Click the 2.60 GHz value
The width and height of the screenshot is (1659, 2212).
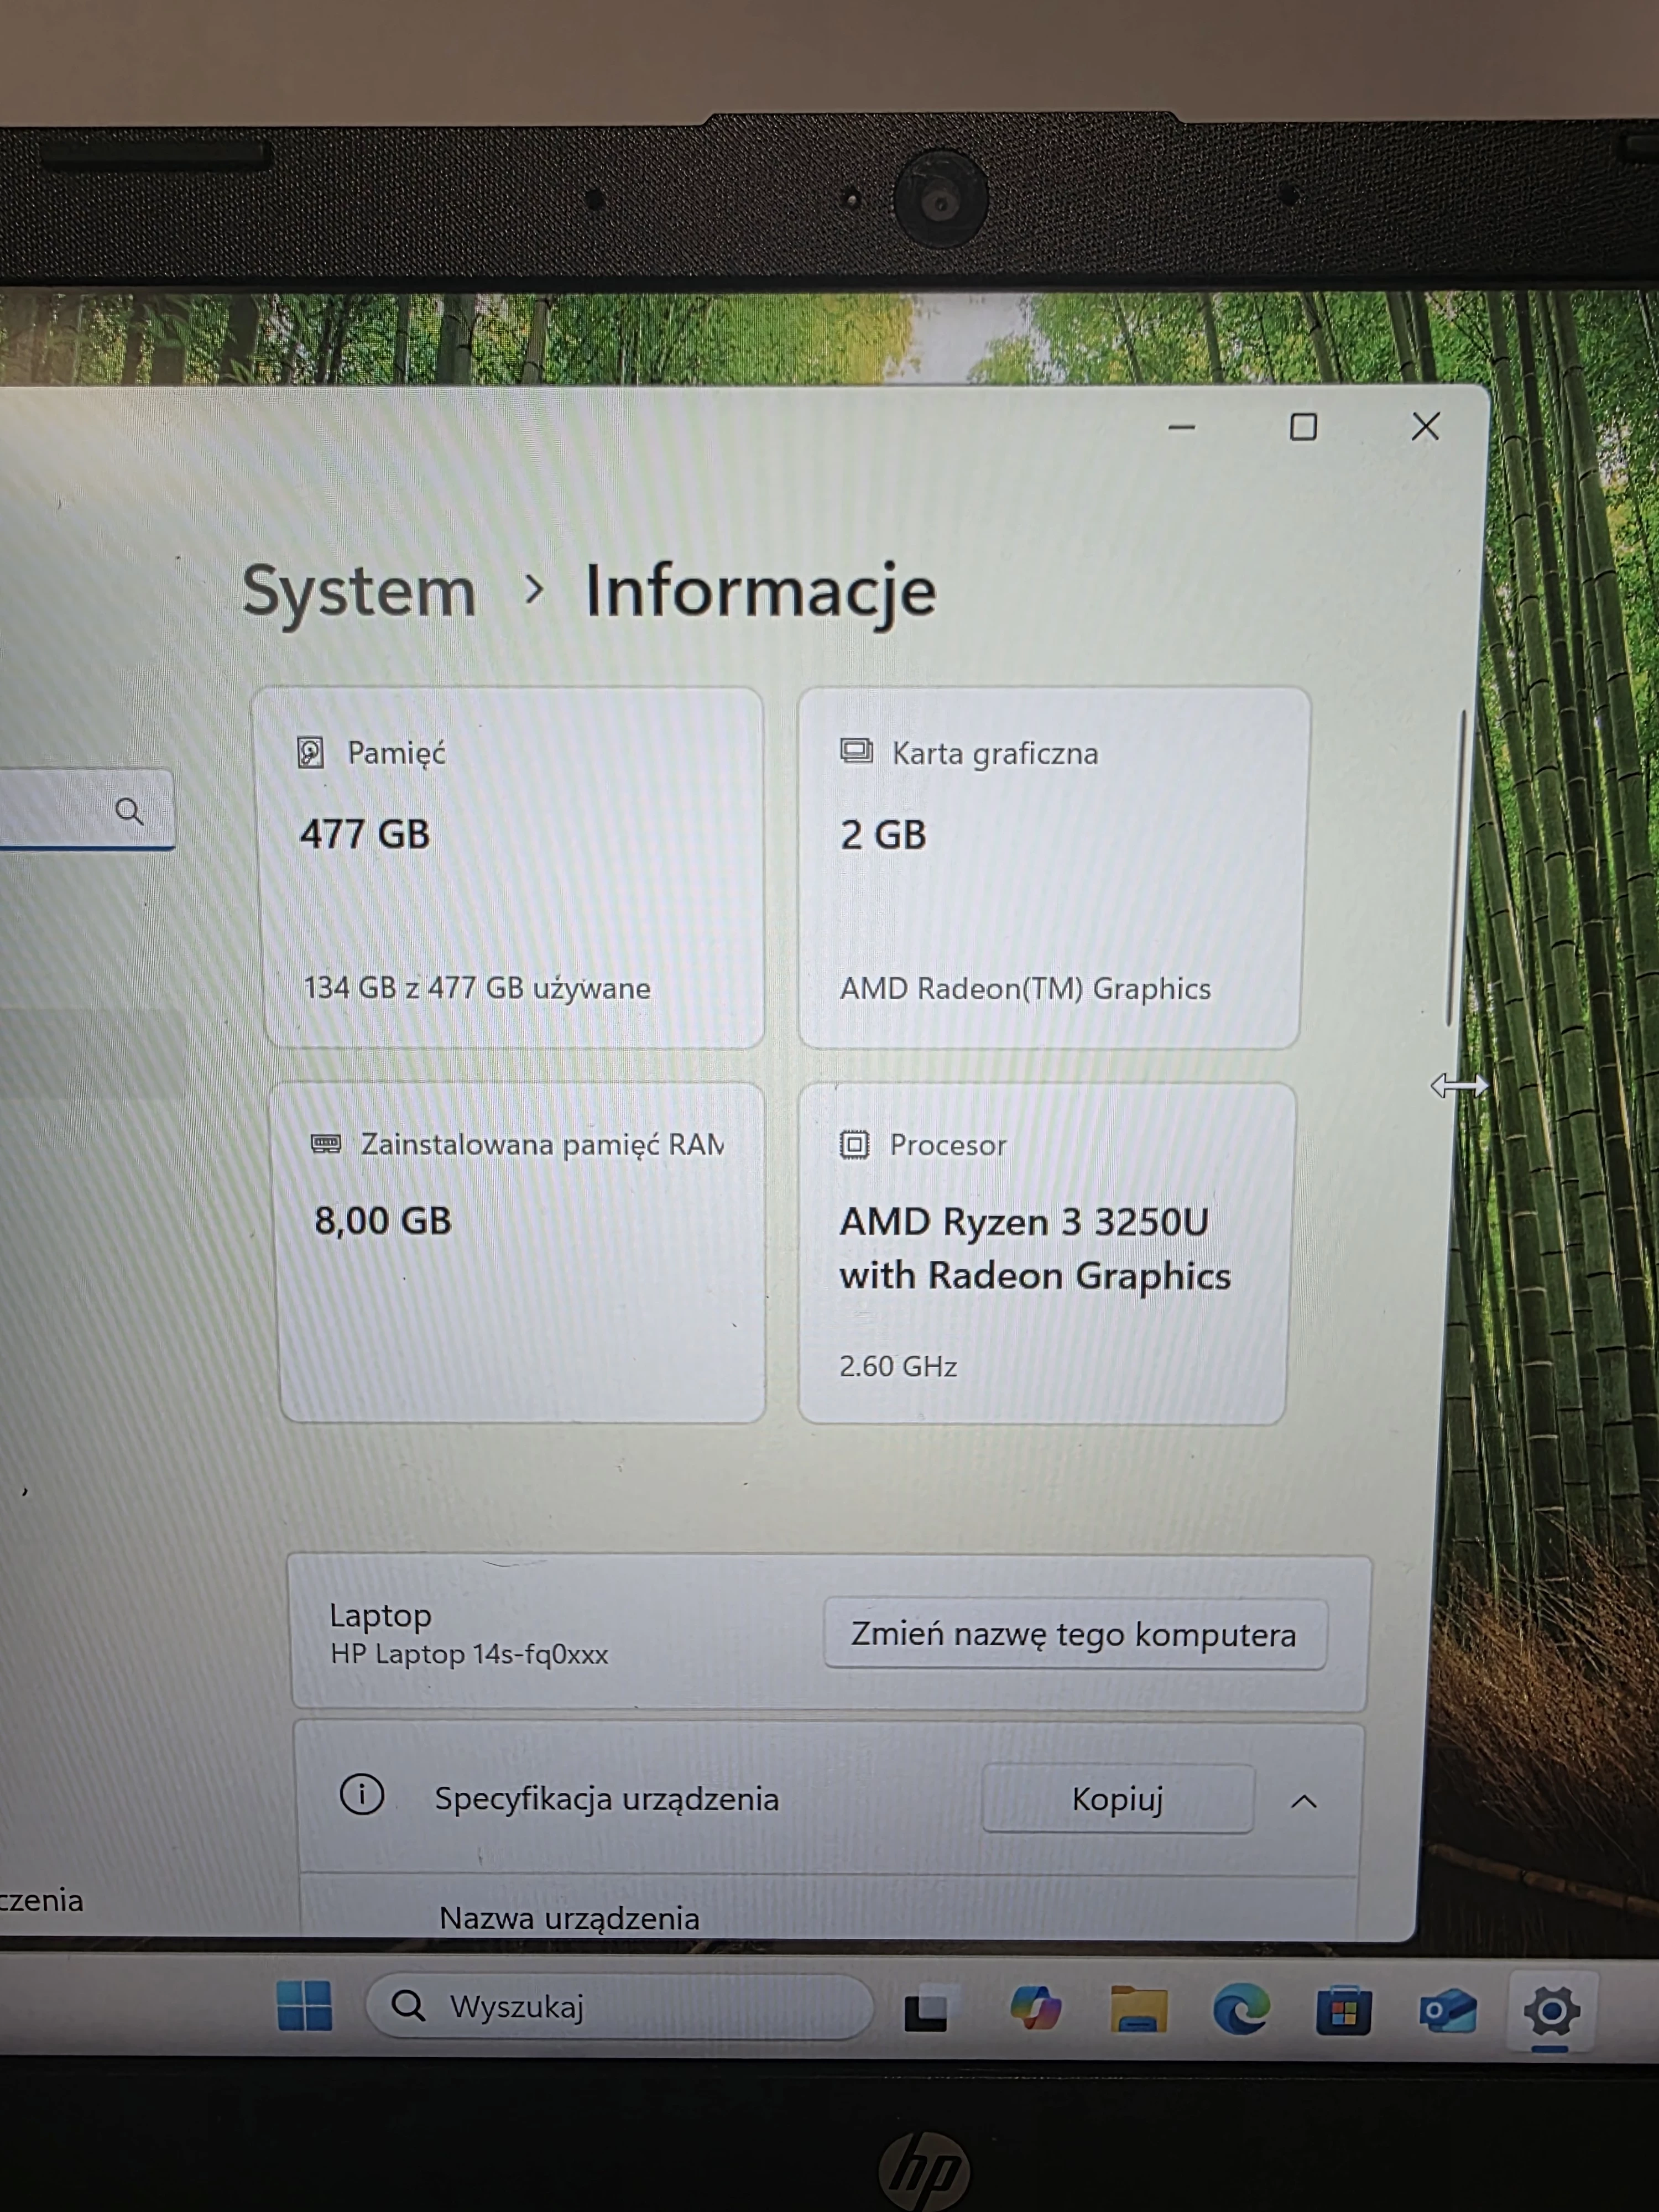point(898,1366)
